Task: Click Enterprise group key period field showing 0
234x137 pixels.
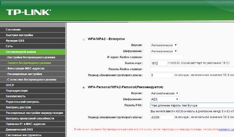Action: point(162,75)
